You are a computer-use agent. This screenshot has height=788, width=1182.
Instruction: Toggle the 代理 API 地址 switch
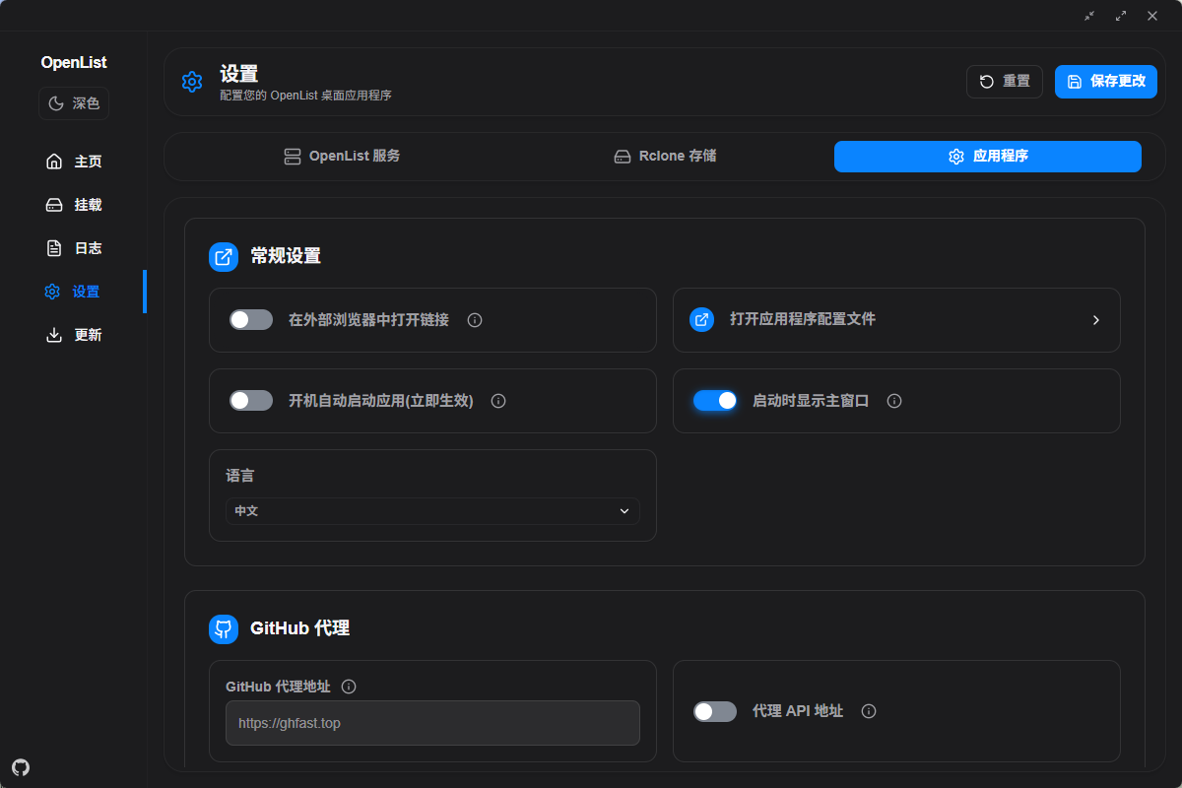pyautogui.click(x=715, y=711)
